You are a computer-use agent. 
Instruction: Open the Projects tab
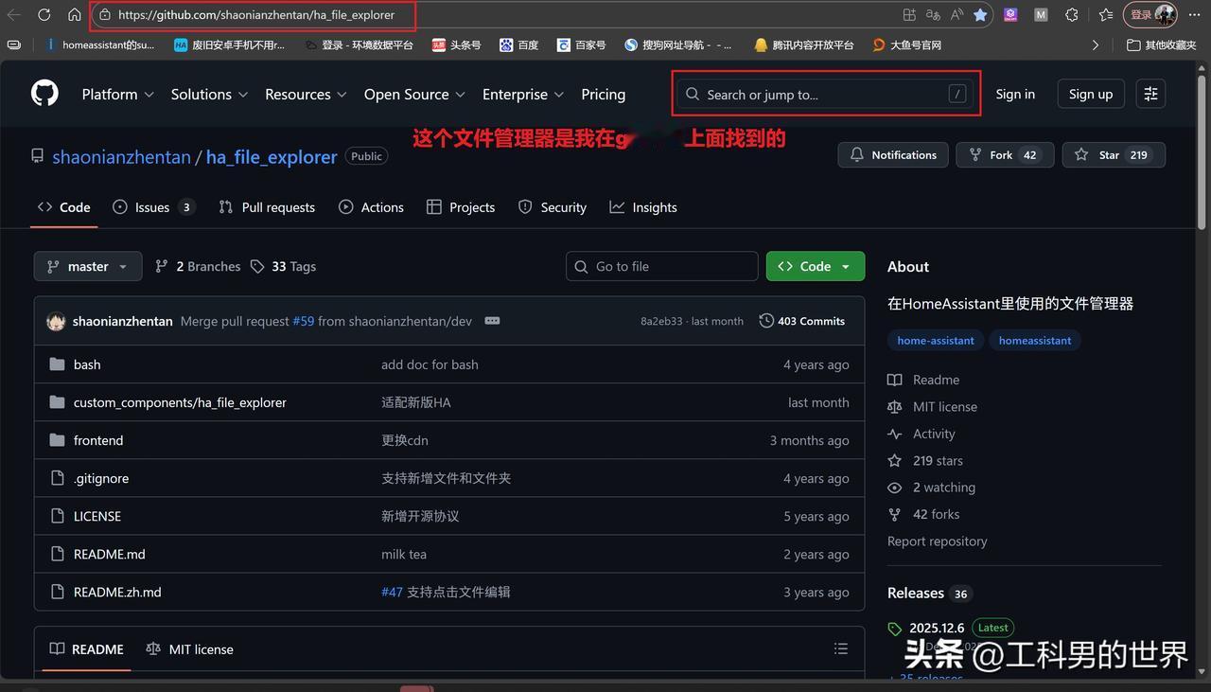pos(461,207)
